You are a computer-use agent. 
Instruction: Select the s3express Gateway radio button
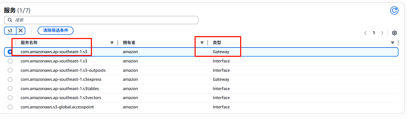tap(10, 79)
